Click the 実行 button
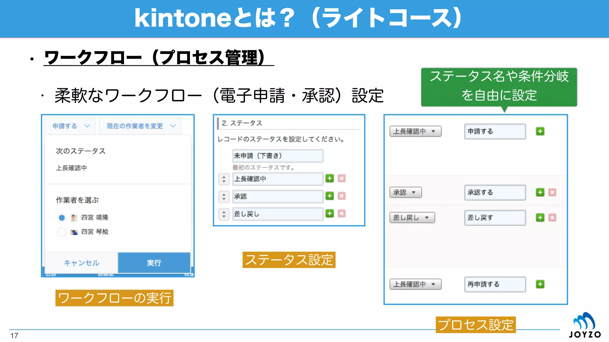The height and width of the screenshot is (342, 609). pos(154,263)
